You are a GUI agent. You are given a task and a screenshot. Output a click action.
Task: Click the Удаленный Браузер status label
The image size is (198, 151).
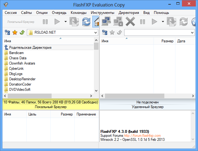point(148,107)
